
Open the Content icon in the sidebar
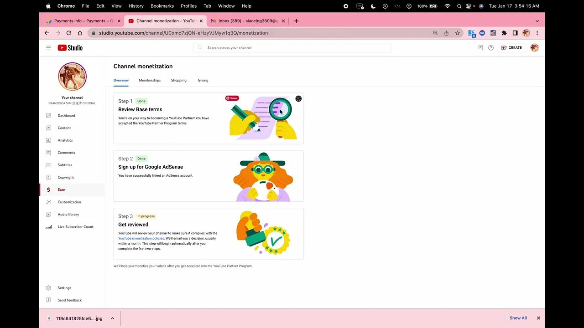tap(48, 128)
